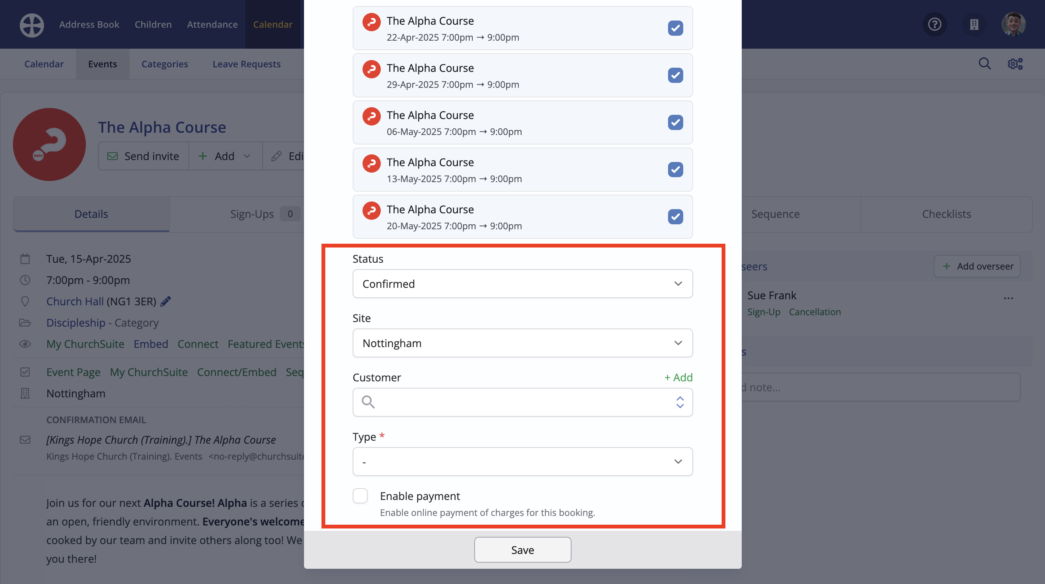Click the calendar icon next to Tue, 15-Apr-2025
1045x584 pixels.
[x=25, y=259]
